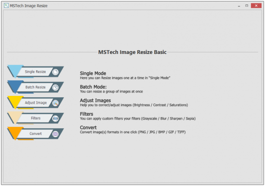Open the Convert feature

[x=36, y=133]
